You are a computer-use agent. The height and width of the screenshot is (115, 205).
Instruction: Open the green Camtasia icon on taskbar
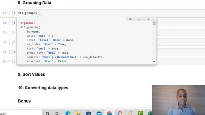click(x=140, y=113)
